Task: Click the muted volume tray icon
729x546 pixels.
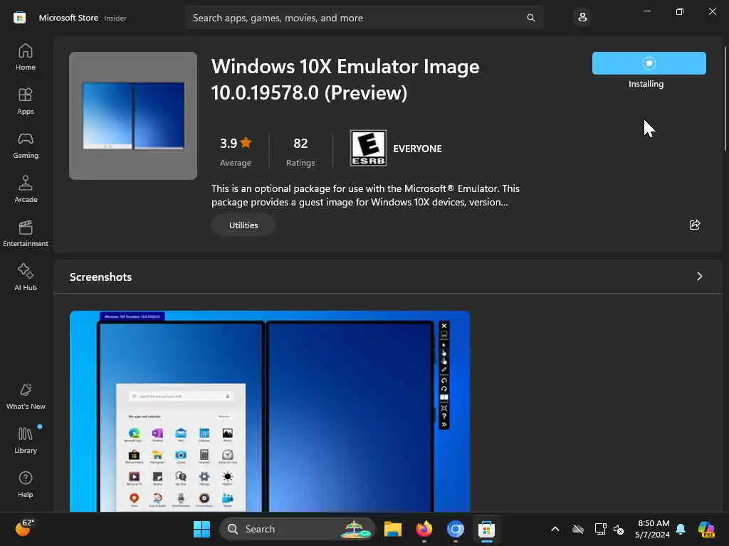Action: (x=619, y=529)
